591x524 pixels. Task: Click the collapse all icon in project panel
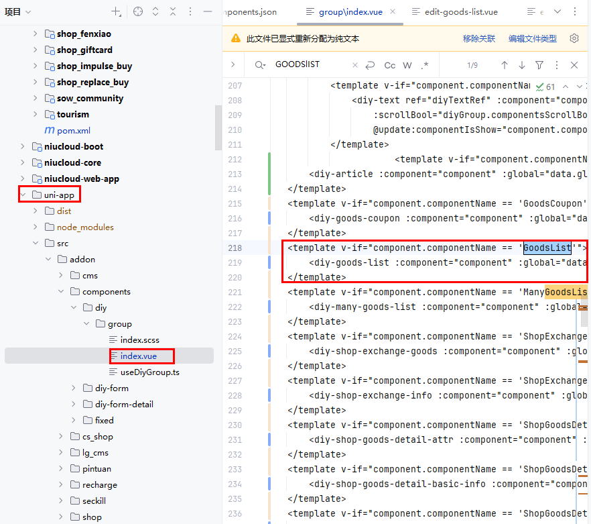tap(173, 11)
